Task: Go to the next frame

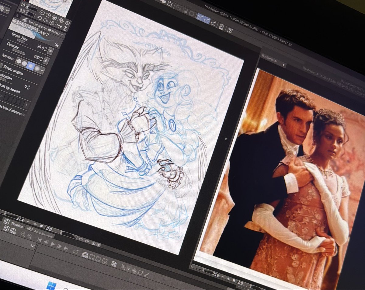Action: [59, 246]
